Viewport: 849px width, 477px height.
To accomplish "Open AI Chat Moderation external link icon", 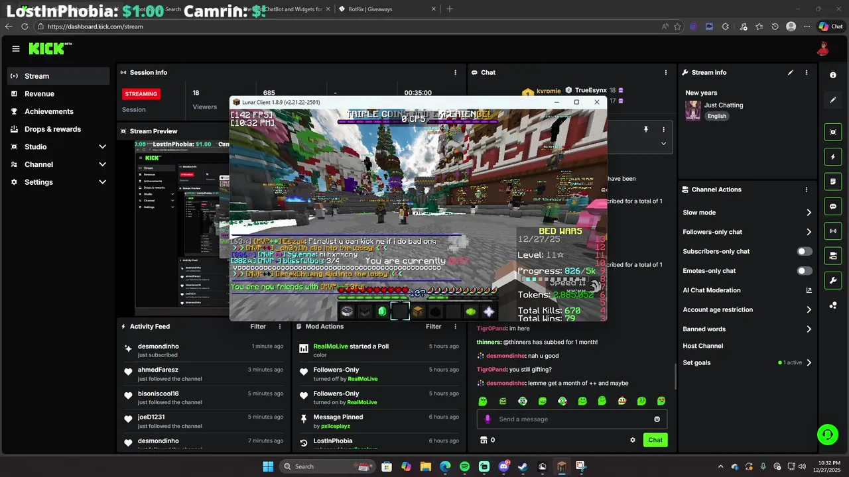I will 809,290.
